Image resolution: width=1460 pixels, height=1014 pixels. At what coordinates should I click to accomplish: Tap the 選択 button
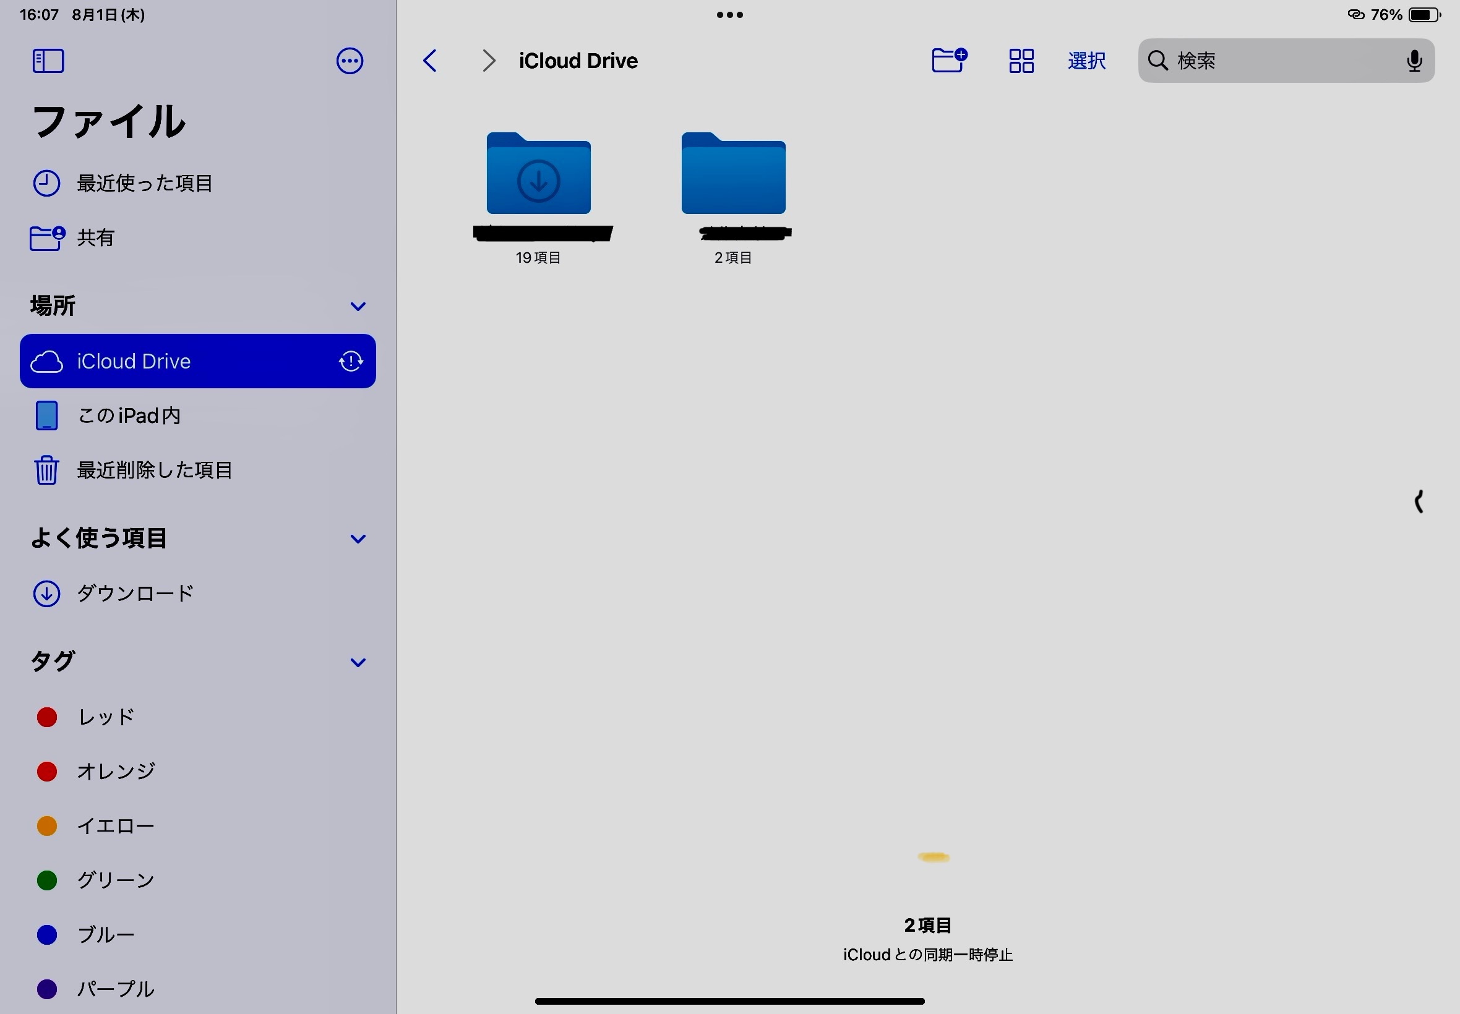pos(1086,61)
